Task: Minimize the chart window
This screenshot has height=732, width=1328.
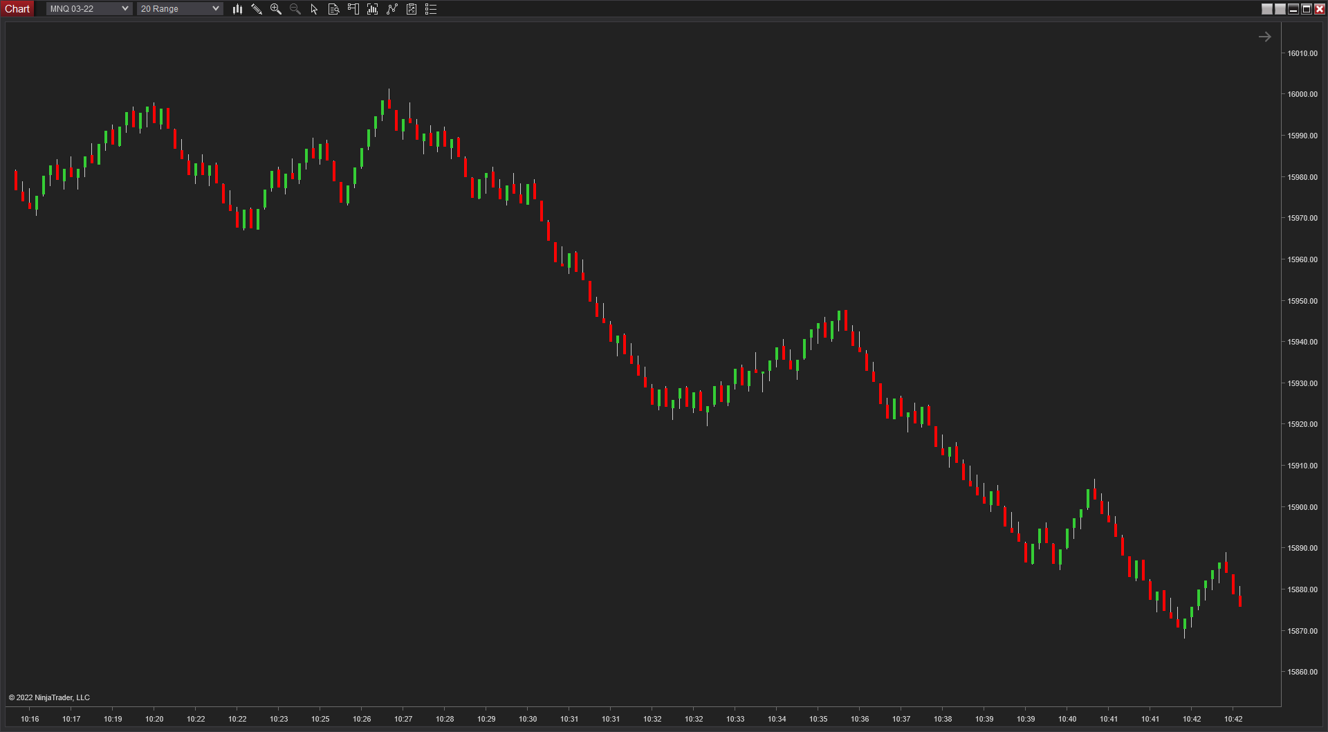Action: [1293, 9]
